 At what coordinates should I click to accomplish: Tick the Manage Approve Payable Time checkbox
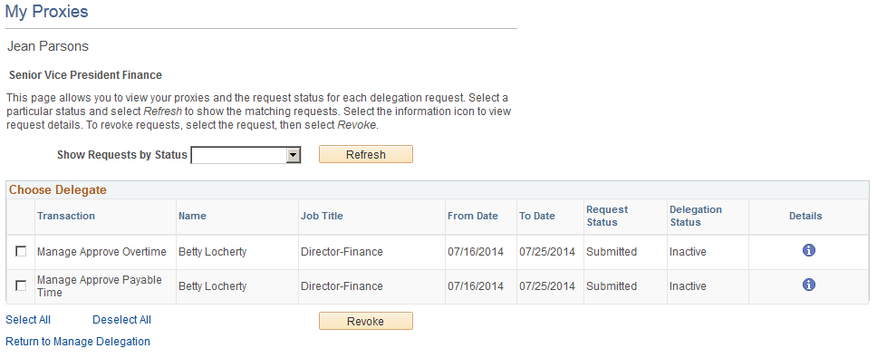tap(21, 285)
